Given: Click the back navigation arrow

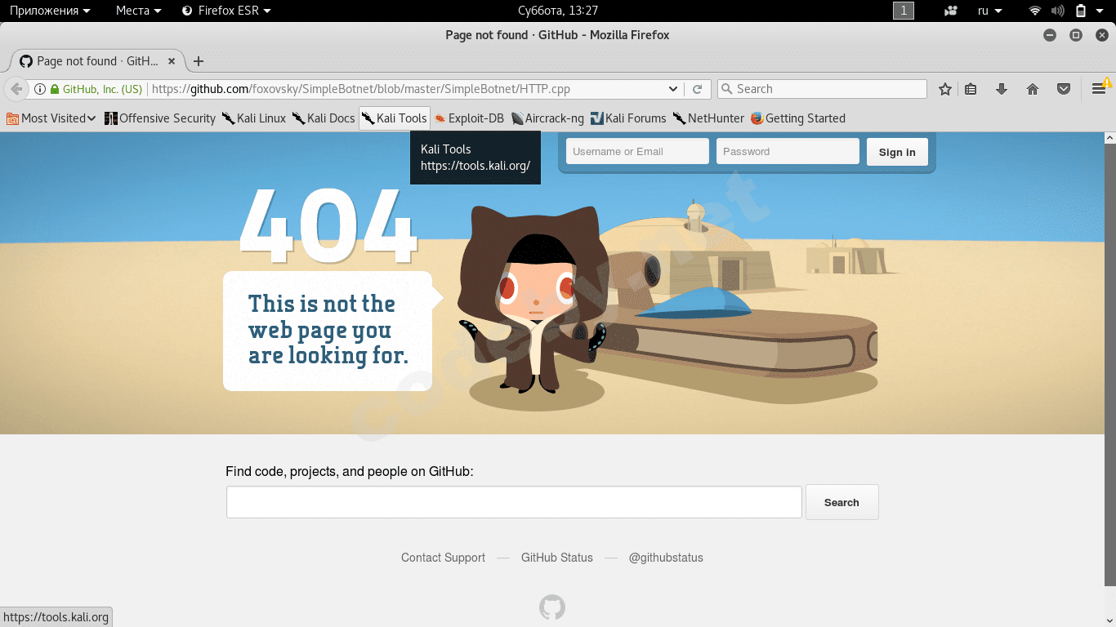Looking at the screenshot, I should (16, 89).
